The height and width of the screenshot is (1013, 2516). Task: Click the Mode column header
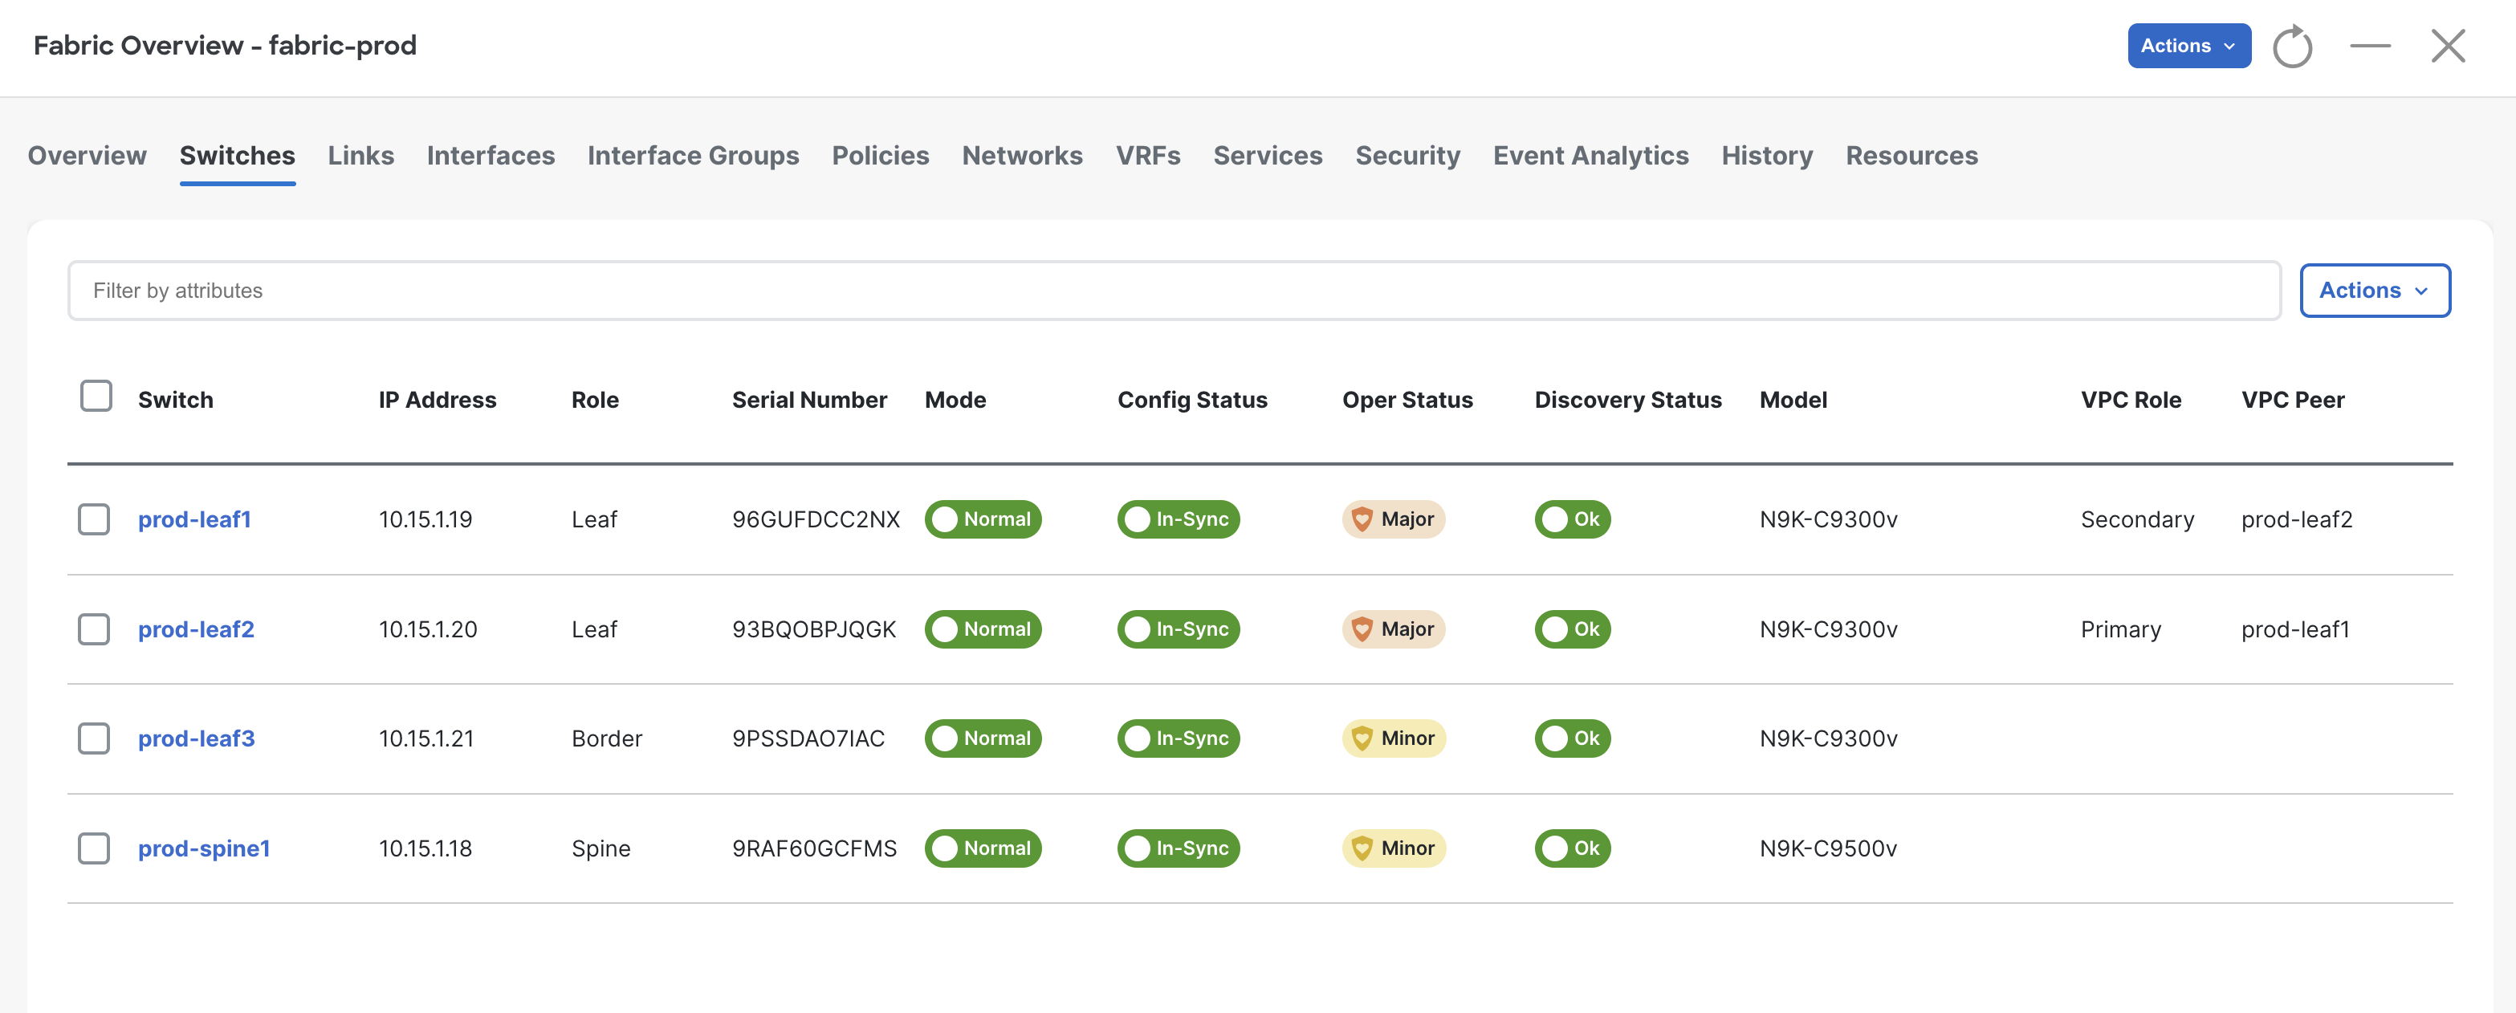coord(955,400)
